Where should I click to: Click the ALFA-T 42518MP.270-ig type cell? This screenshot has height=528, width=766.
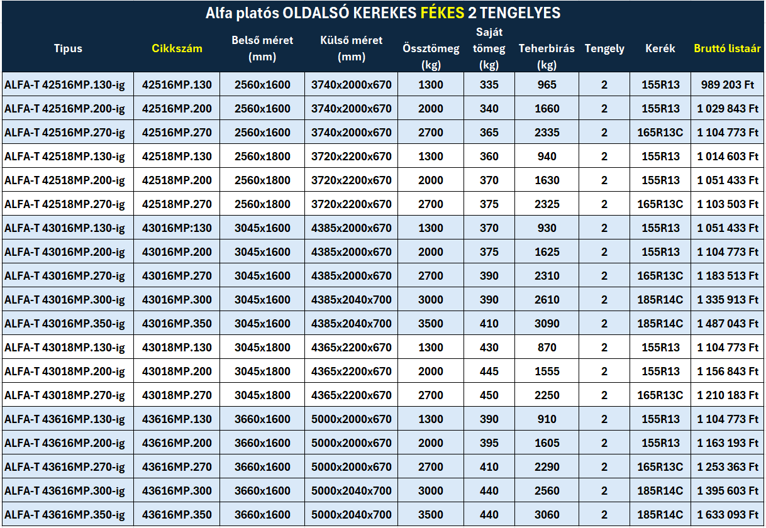pos(65,204)
